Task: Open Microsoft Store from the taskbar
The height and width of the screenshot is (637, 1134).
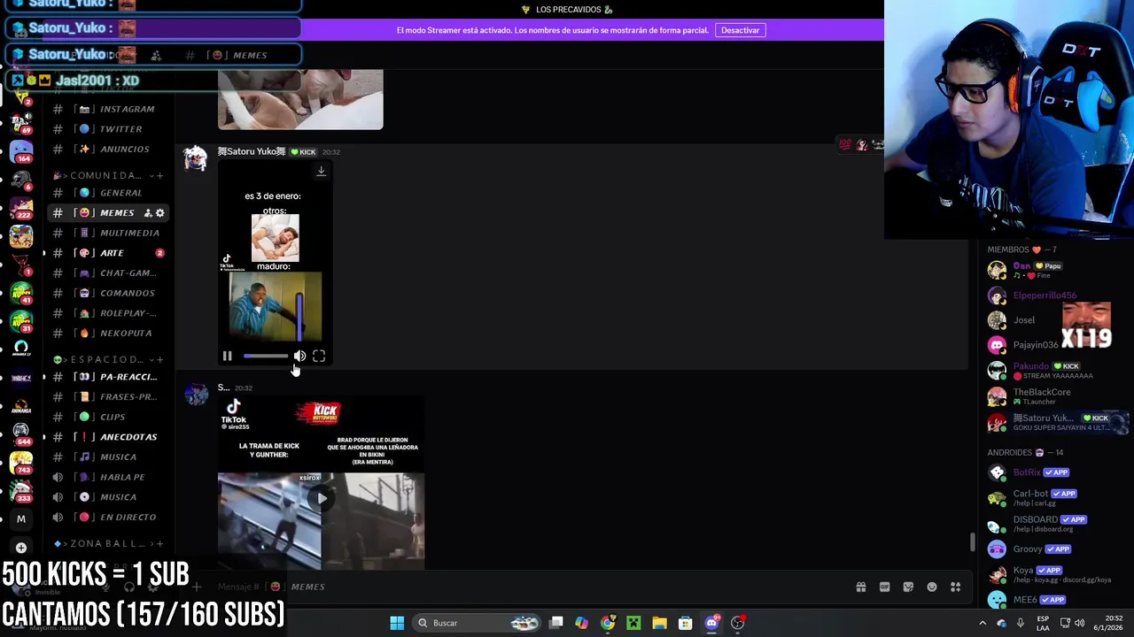Action: pos(685,623)
